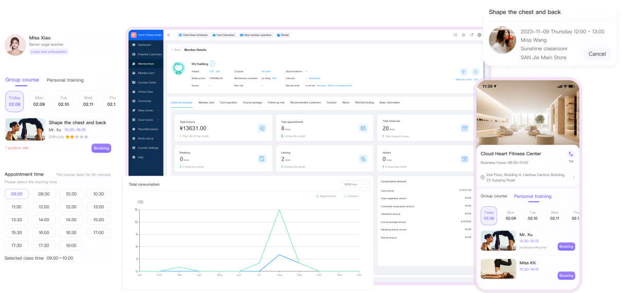This screenshot has height=293, width=622.
Task: Book Mr. Xu's class in mobile app
Action: point(566,246)
